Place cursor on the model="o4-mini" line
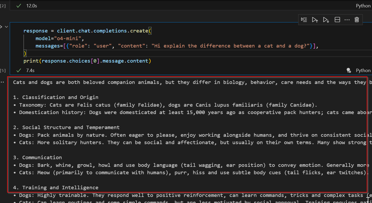 tap(60, 38)
